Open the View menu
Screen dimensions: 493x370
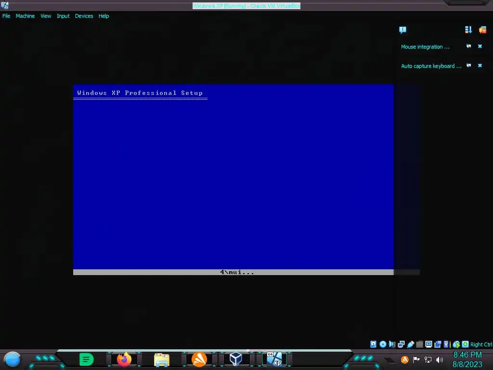[x=46, y=16]
